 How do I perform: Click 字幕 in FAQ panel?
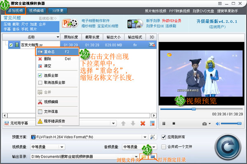click(x=7, y=29)
